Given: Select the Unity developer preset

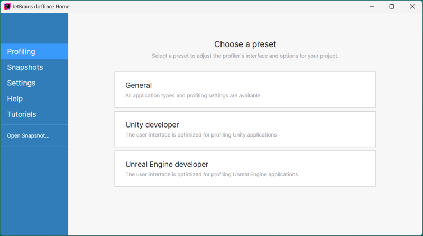Looking at the screenshot, I should 245,129.
